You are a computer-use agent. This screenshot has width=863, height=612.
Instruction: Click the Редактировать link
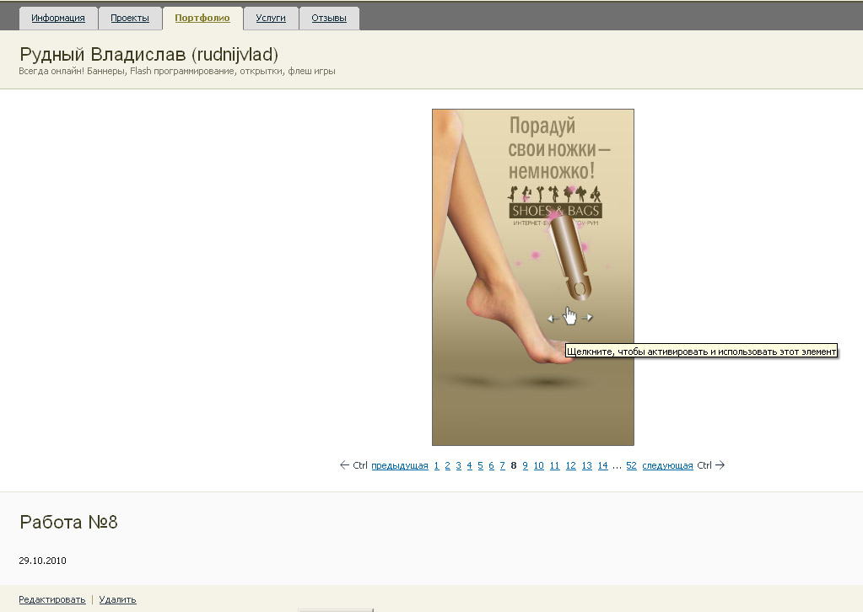click(52, 599)
